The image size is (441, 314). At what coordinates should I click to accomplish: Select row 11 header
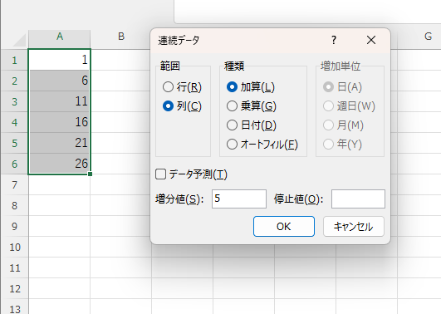point(15,268)
